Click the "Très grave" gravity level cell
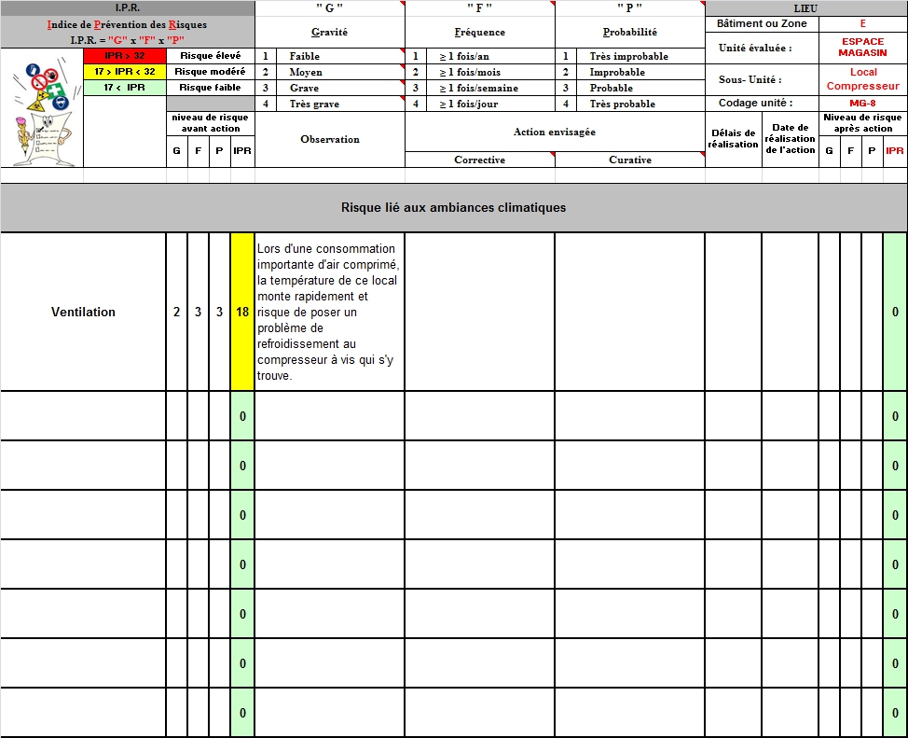 point(339,104)
